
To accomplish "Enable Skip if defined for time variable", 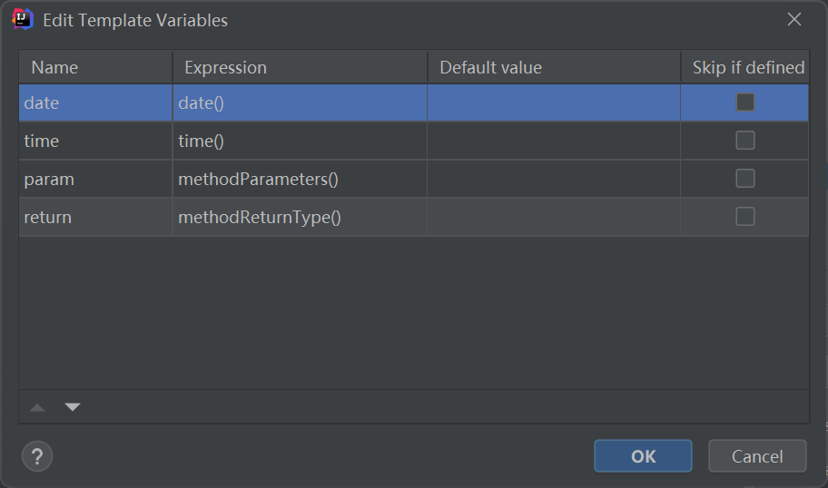I will click(745, 141).
